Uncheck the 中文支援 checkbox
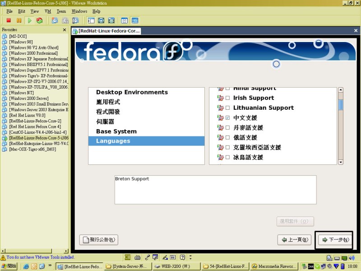Screen dimensions: 361x271 (x=227, y=118)
